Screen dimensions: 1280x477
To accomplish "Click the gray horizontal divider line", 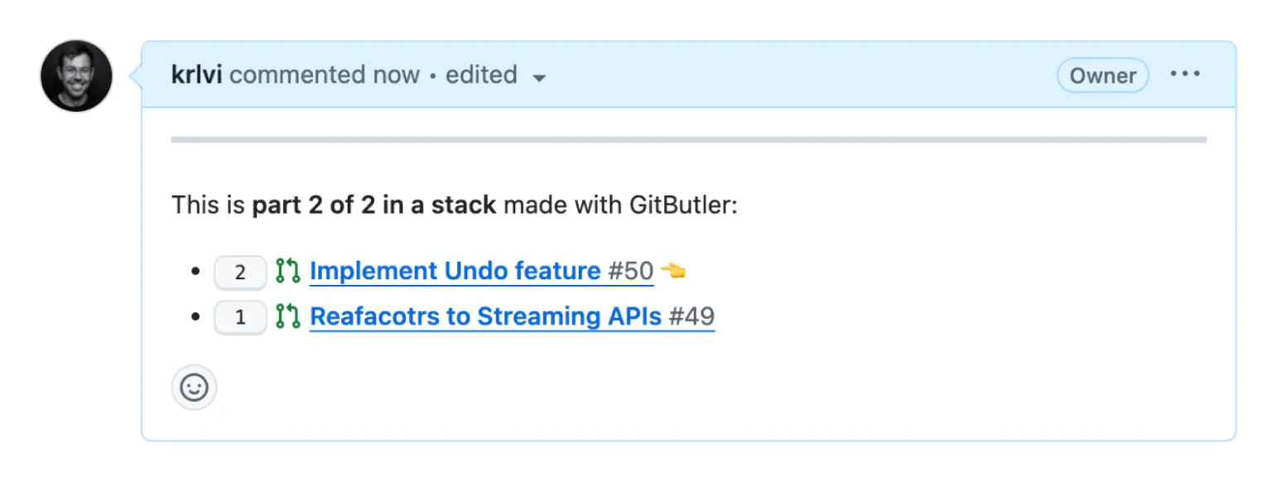I will (688, 140).
